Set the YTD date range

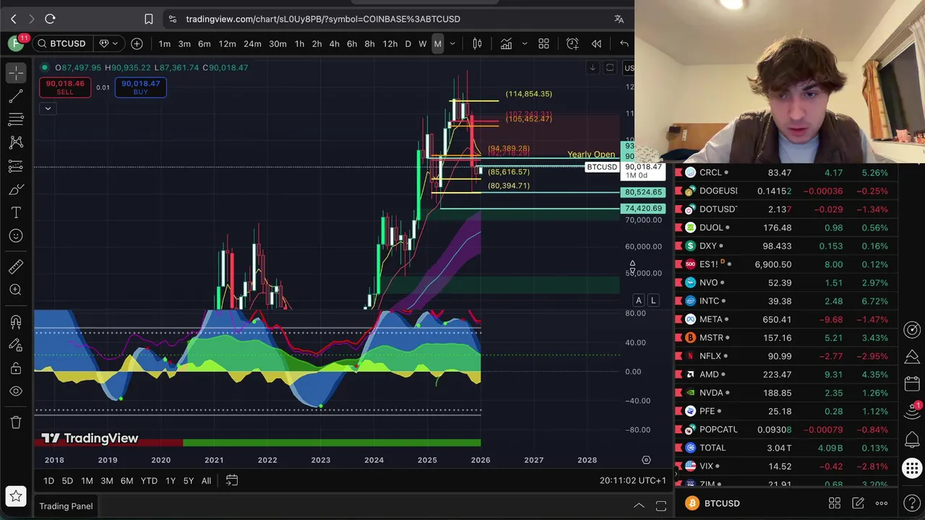pyautogui.click(x=149, y=481)
